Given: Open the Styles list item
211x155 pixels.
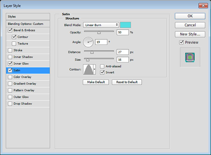Looking at the screenshot, I should tap(12, 17).
